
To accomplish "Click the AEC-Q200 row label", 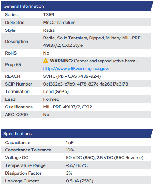I will (x=17, y=115).
